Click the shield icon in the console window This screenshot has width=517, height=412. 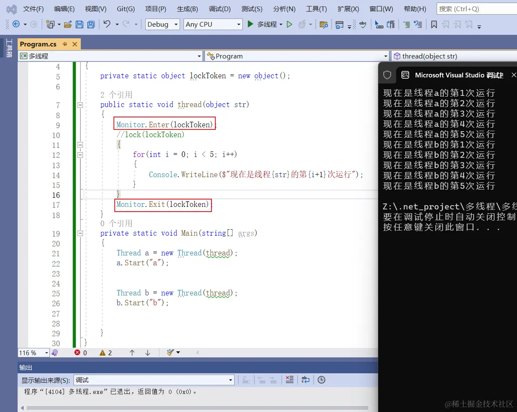(387, 75)
